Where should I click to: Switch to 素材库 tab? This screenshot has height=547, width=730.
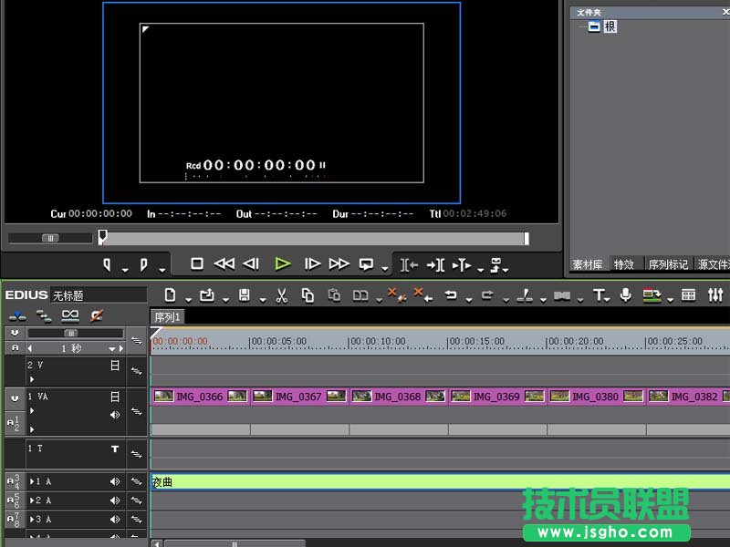(588, 264)
